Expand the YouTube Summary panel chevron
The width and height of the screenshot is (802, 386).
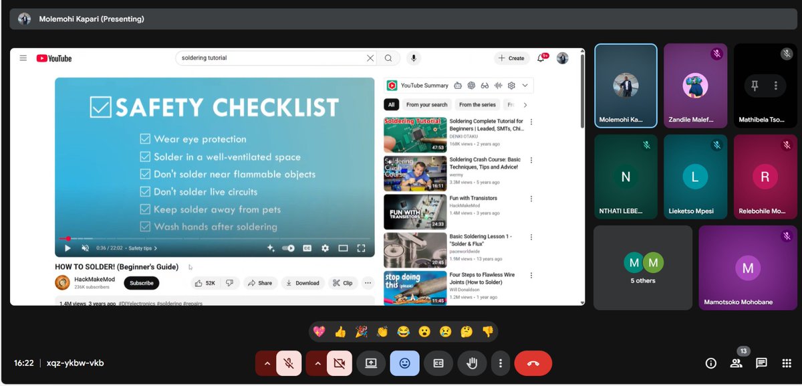(525, 86)
